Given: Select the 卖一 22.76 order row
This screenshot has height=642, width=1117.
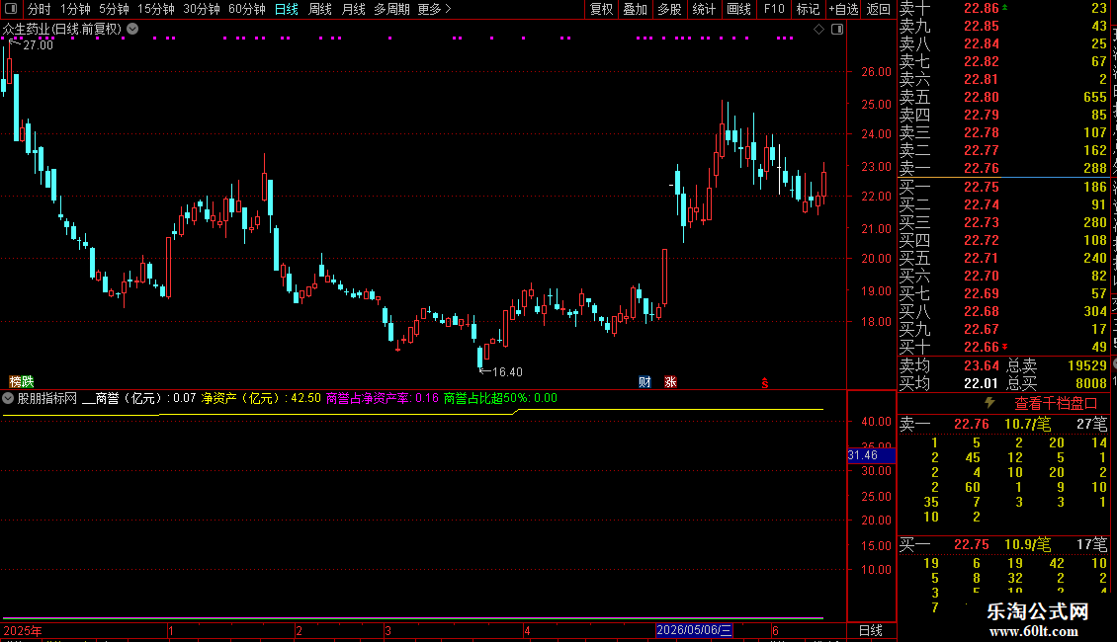Looking at the screenshot, I should 1003,168.
